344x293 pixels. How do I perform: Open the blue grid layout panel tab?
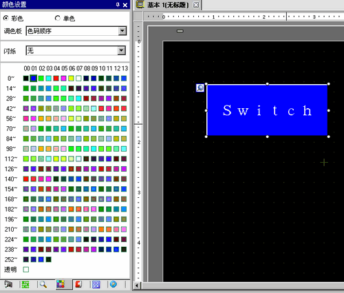(x=96, y=285)
